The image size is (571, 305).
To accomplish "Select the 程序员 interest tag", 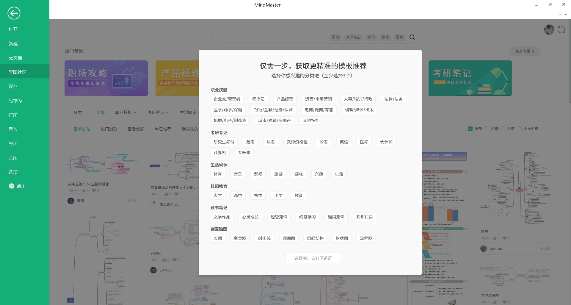I will click(x=258, y=99).
